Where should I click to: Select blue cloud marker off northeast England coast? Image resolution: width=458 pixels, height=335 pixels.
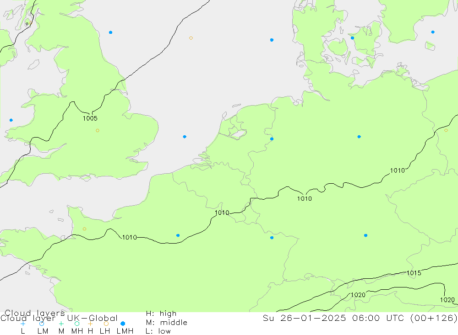point(110,32)
